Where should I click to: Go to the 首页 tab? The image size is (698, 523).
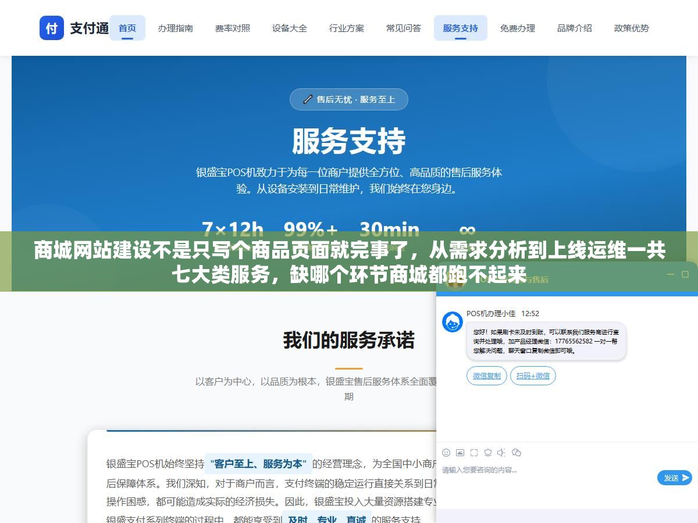click(x=127, y=28)
